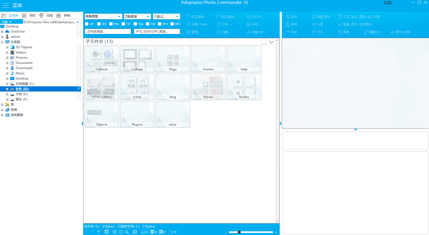This screenshot has height=235, width=429.
Task: Open the sort order dropdown
Action: pos(145,232)
